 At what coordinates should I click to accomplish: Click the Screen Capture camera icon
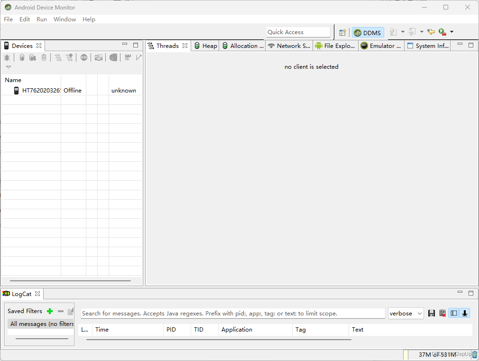point(98,57)
